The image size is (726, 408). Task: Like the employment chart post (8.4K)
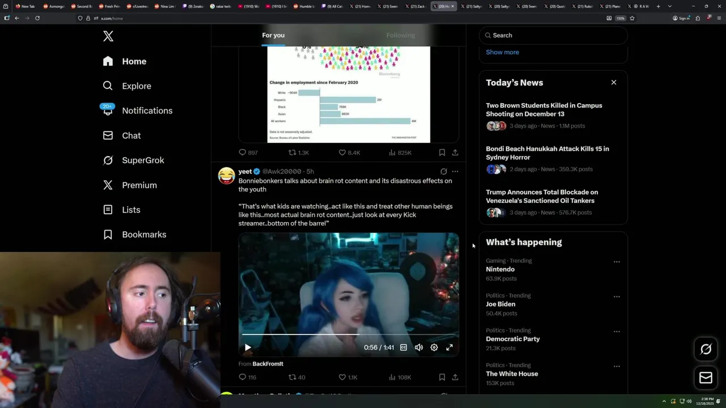[349, 152]
